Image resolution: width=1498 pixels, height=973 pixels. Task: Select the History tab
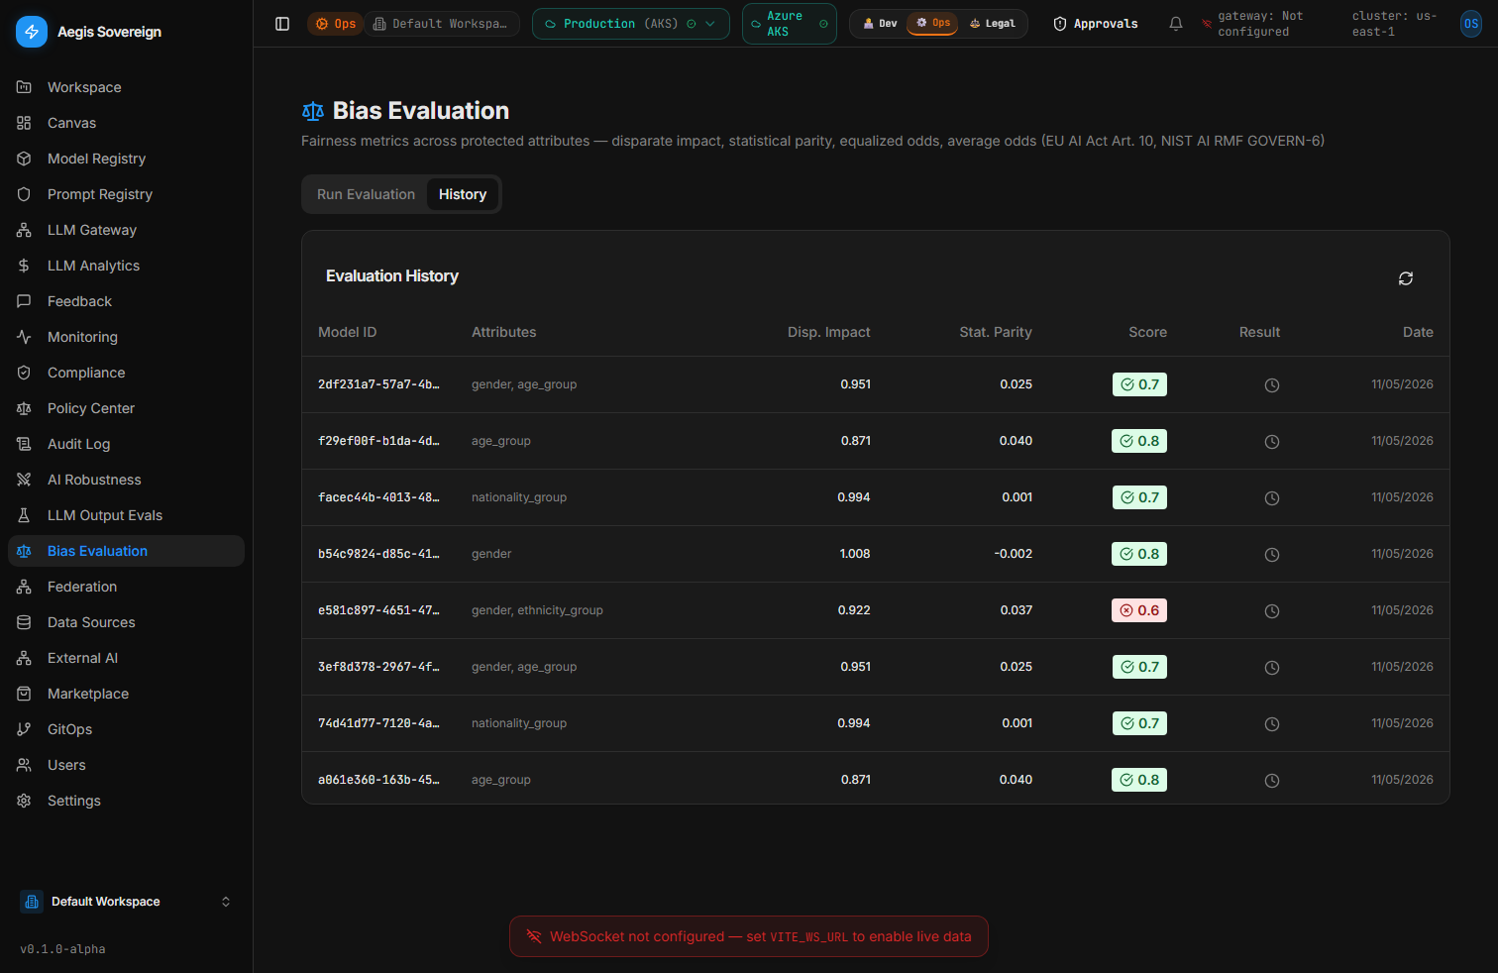click(463, 194)
